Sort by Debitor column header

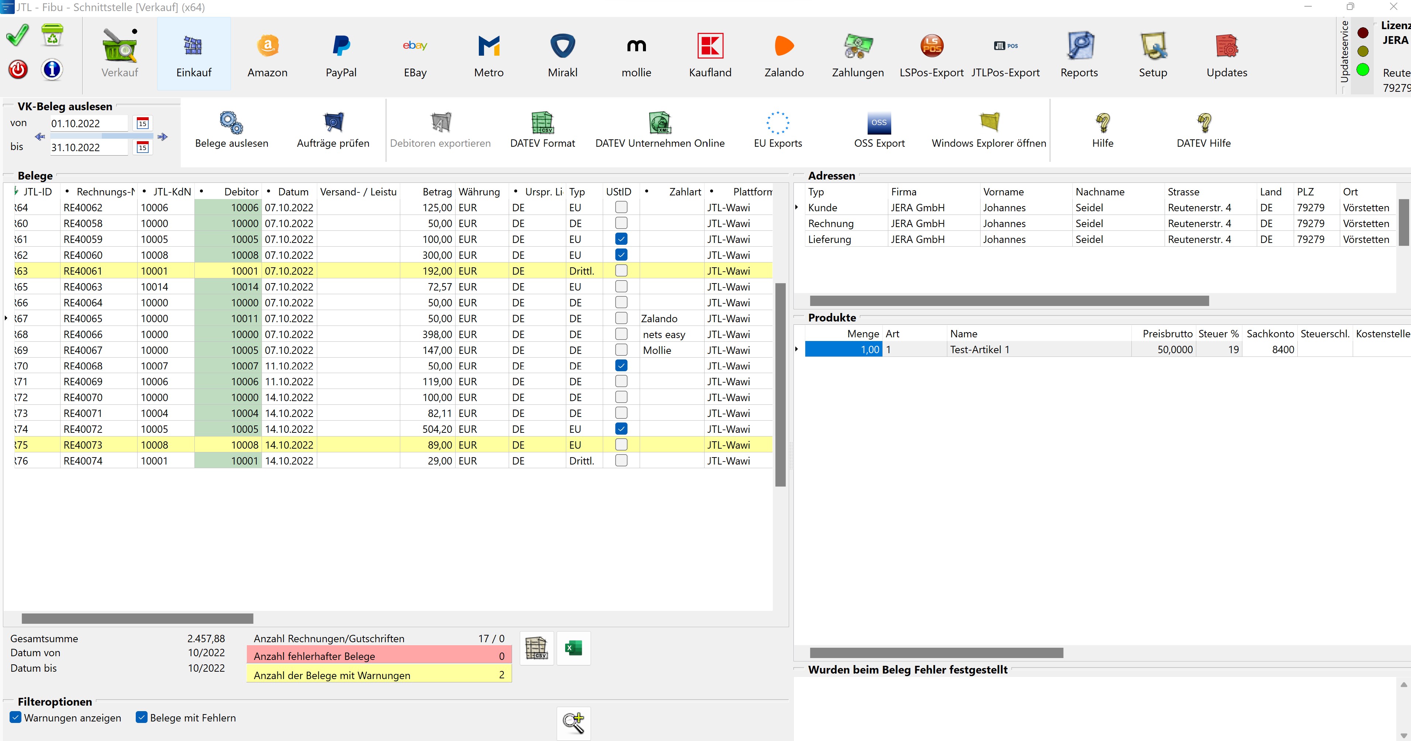point(228,192)
